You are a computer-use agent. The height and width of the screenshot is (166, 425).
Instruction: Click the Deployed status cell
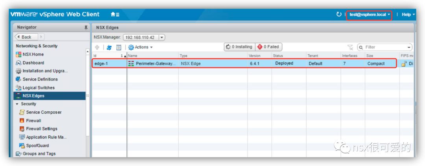click(284, 64)
